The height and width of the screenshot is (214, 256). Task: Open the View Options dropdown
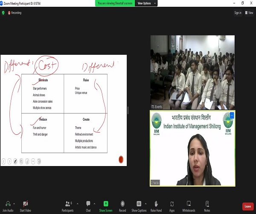click(x=146, y=3)
